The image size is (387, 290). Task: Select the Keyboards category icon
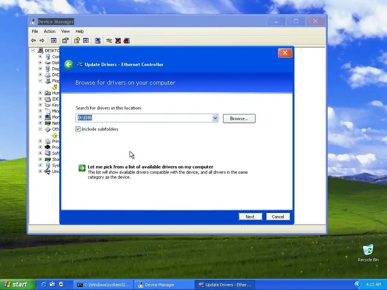tap(48, 105)
